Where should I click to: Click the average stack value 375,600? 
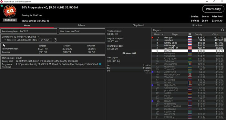coord(67,49)
